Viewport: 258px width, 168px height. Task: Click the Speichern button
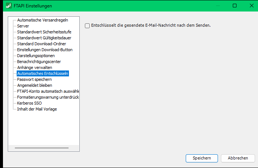pyautogui.click(x=202, y=158)
